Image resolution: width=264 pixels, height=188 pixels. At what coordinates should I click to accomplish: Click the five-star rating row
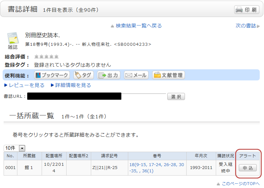(46, 57)
